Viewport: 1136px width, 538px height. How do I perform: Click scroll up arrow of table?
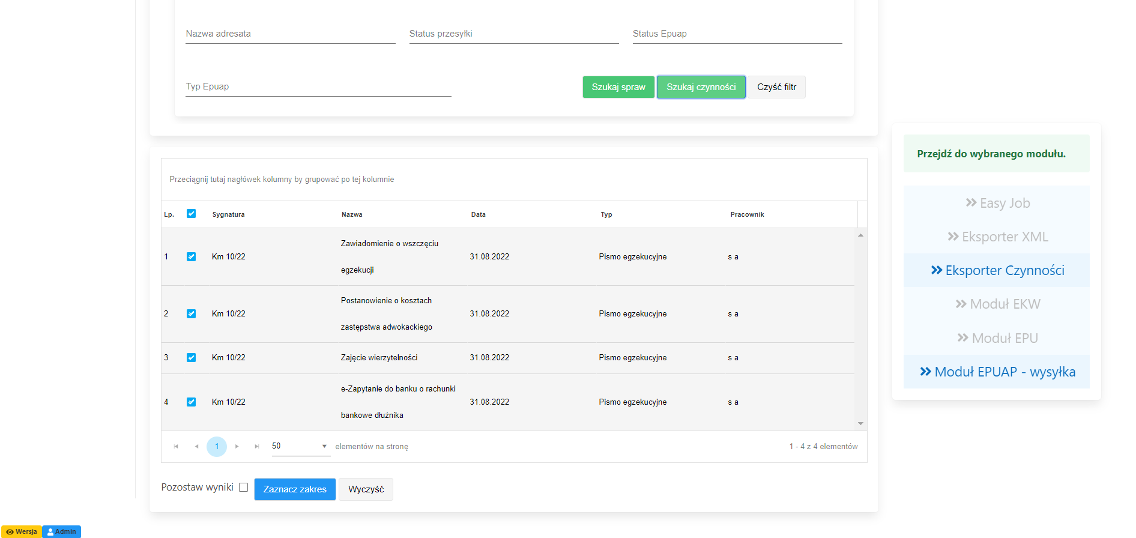pos(860,235)
